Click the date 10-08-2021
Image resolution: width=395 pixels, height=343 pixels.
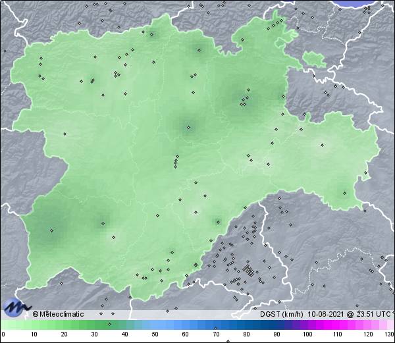(x=326, y=314)
